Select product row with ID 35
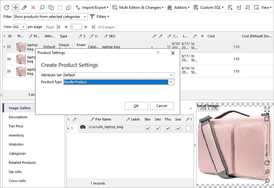 click(x=9, y=71)
